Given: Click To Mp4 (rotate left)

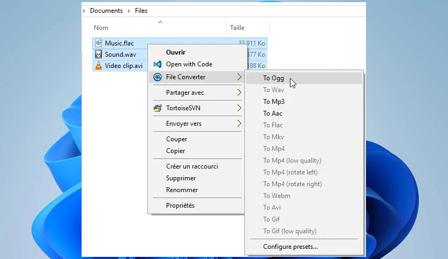Looking at the screenshot, I should pyautogui.click(x=290, y=172).
